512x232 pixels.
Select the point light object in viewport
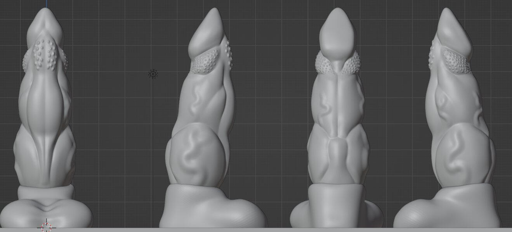click(153, 74)
